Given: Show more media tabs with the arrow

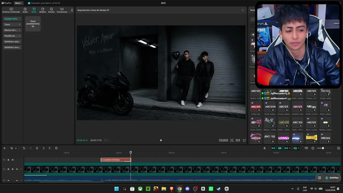Looking at the screenshot, I should pos(72,10).
